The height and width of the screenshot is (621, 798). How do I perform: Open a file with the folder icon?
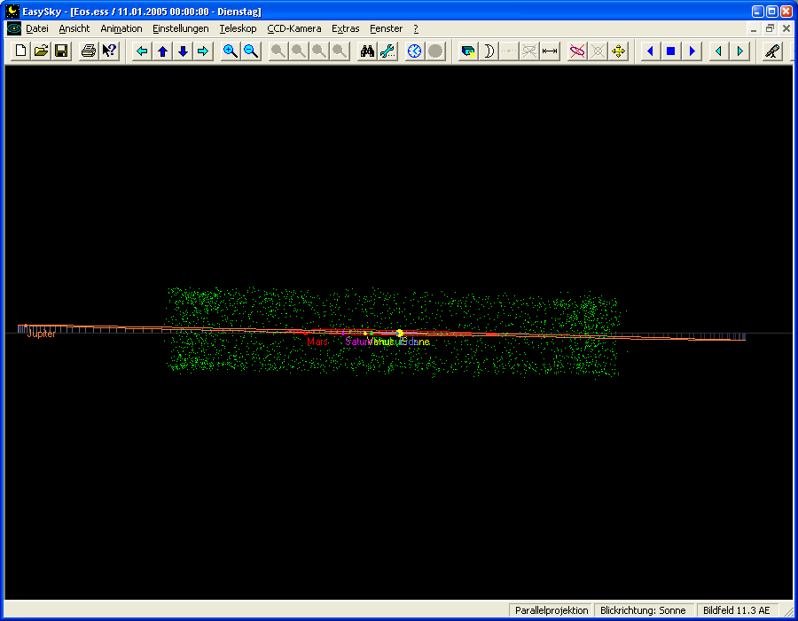(41, 51)
